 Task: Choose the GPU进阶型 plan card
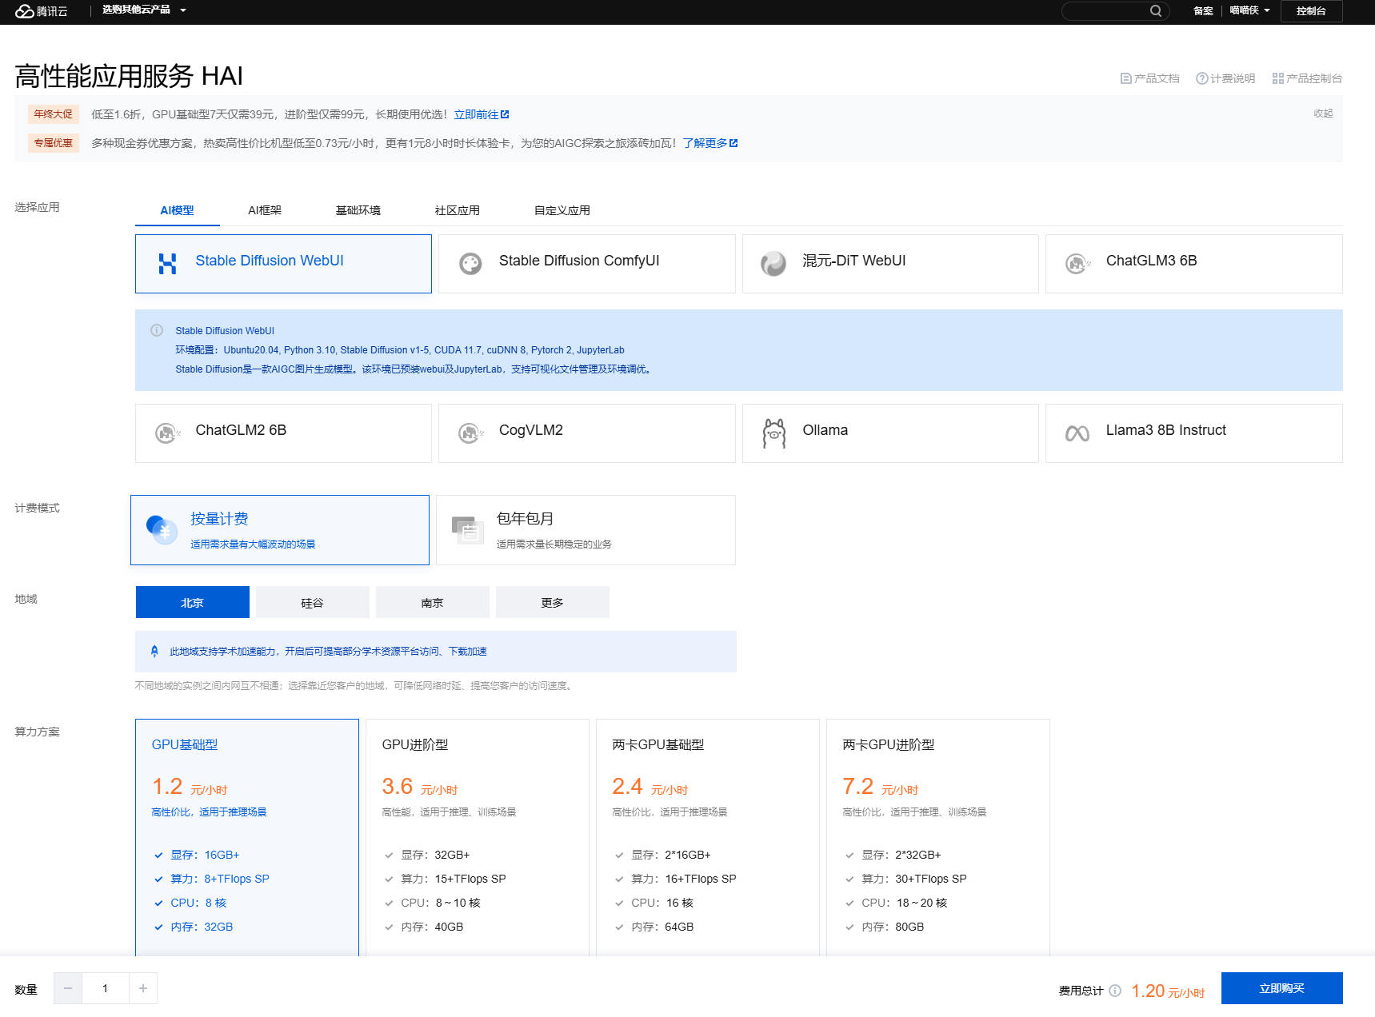(478, 837)
